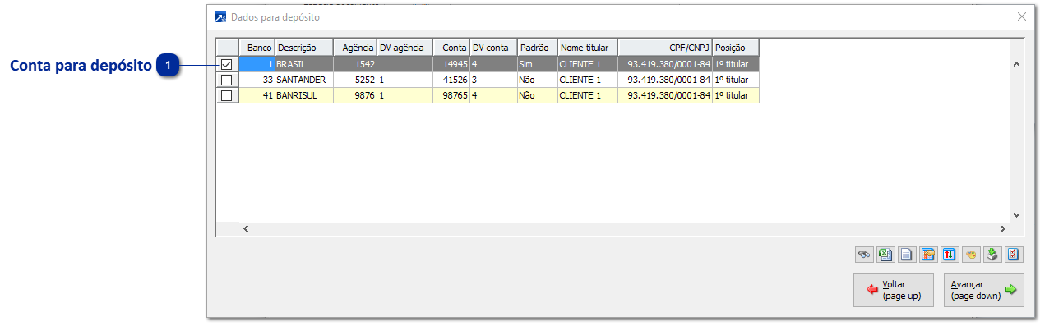Click bank number 33 cell

[x=257, y=80]
